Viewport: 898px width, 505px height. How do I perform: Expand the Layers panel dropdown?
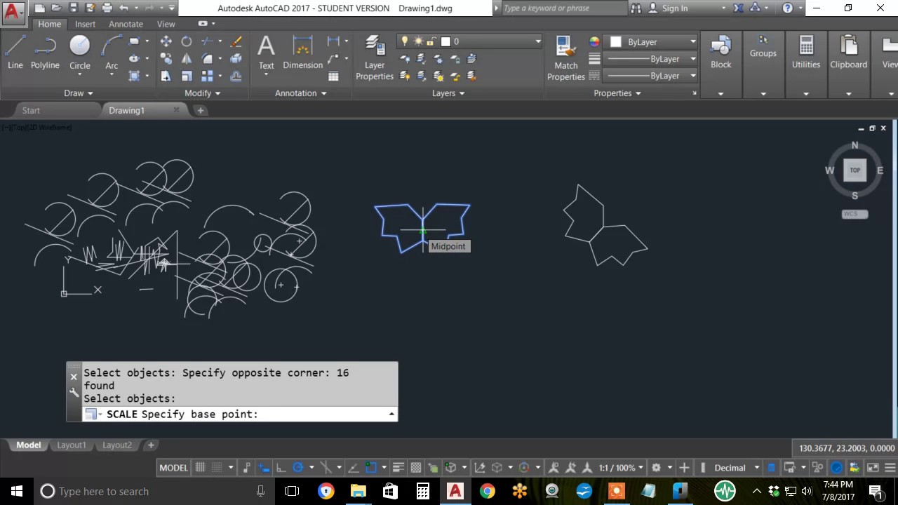tap(449, 93)
